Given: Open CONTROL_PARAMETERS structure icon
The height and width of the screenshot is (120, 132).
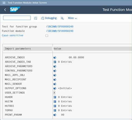Looking at the screenshot, I should pyautogui.click(x=55, y=71).
